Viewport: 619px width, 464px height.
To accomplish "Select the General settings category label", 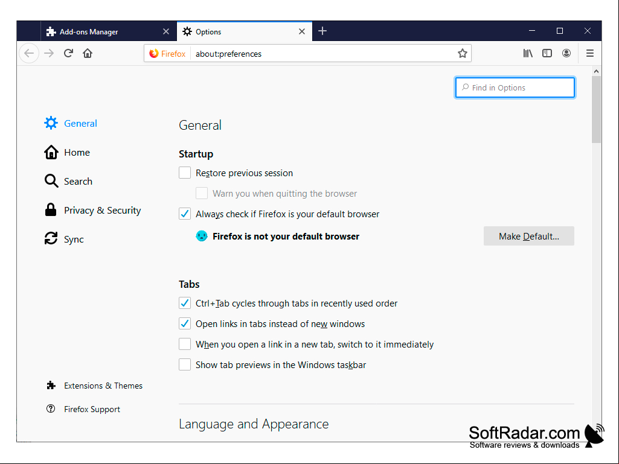I will click(x=80, y=124).
